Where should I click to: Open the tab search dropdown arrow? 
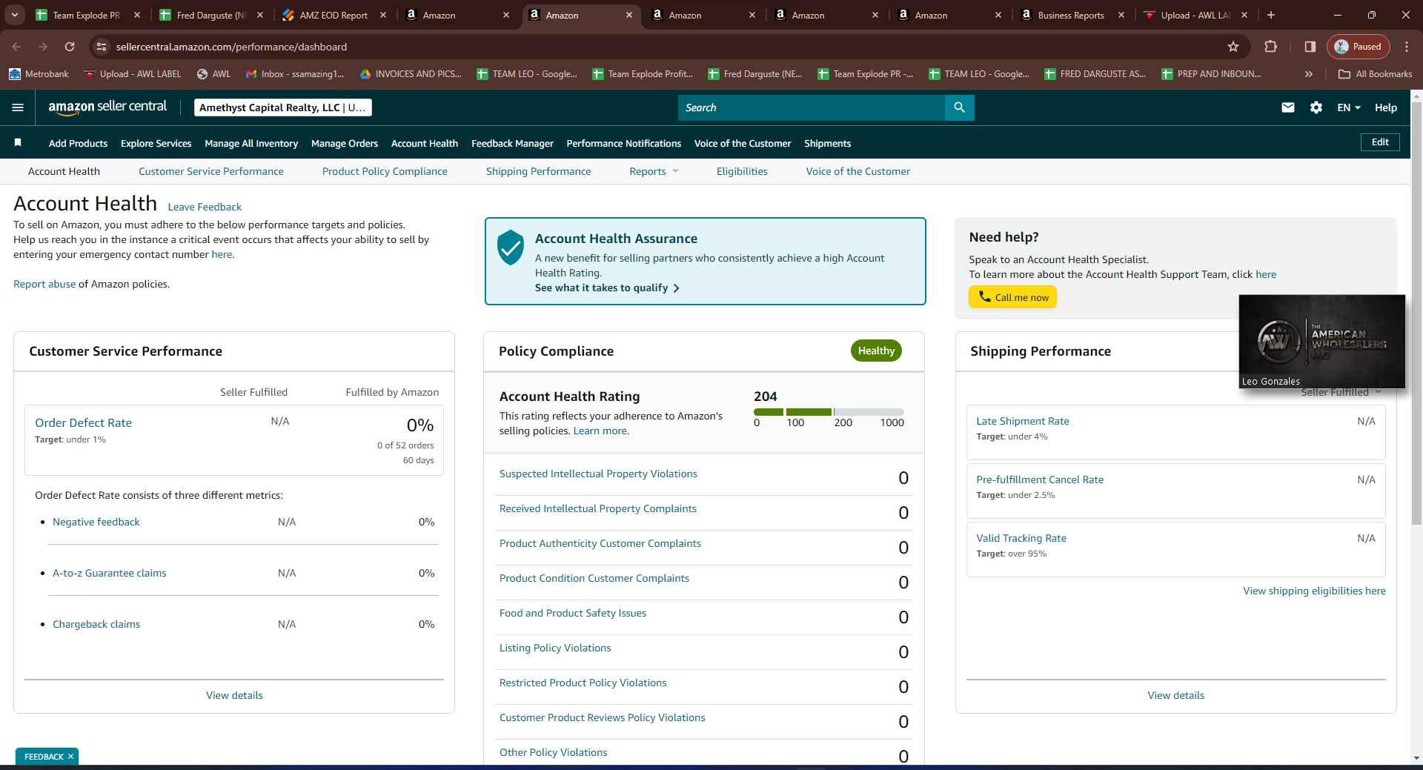(14, 15)
